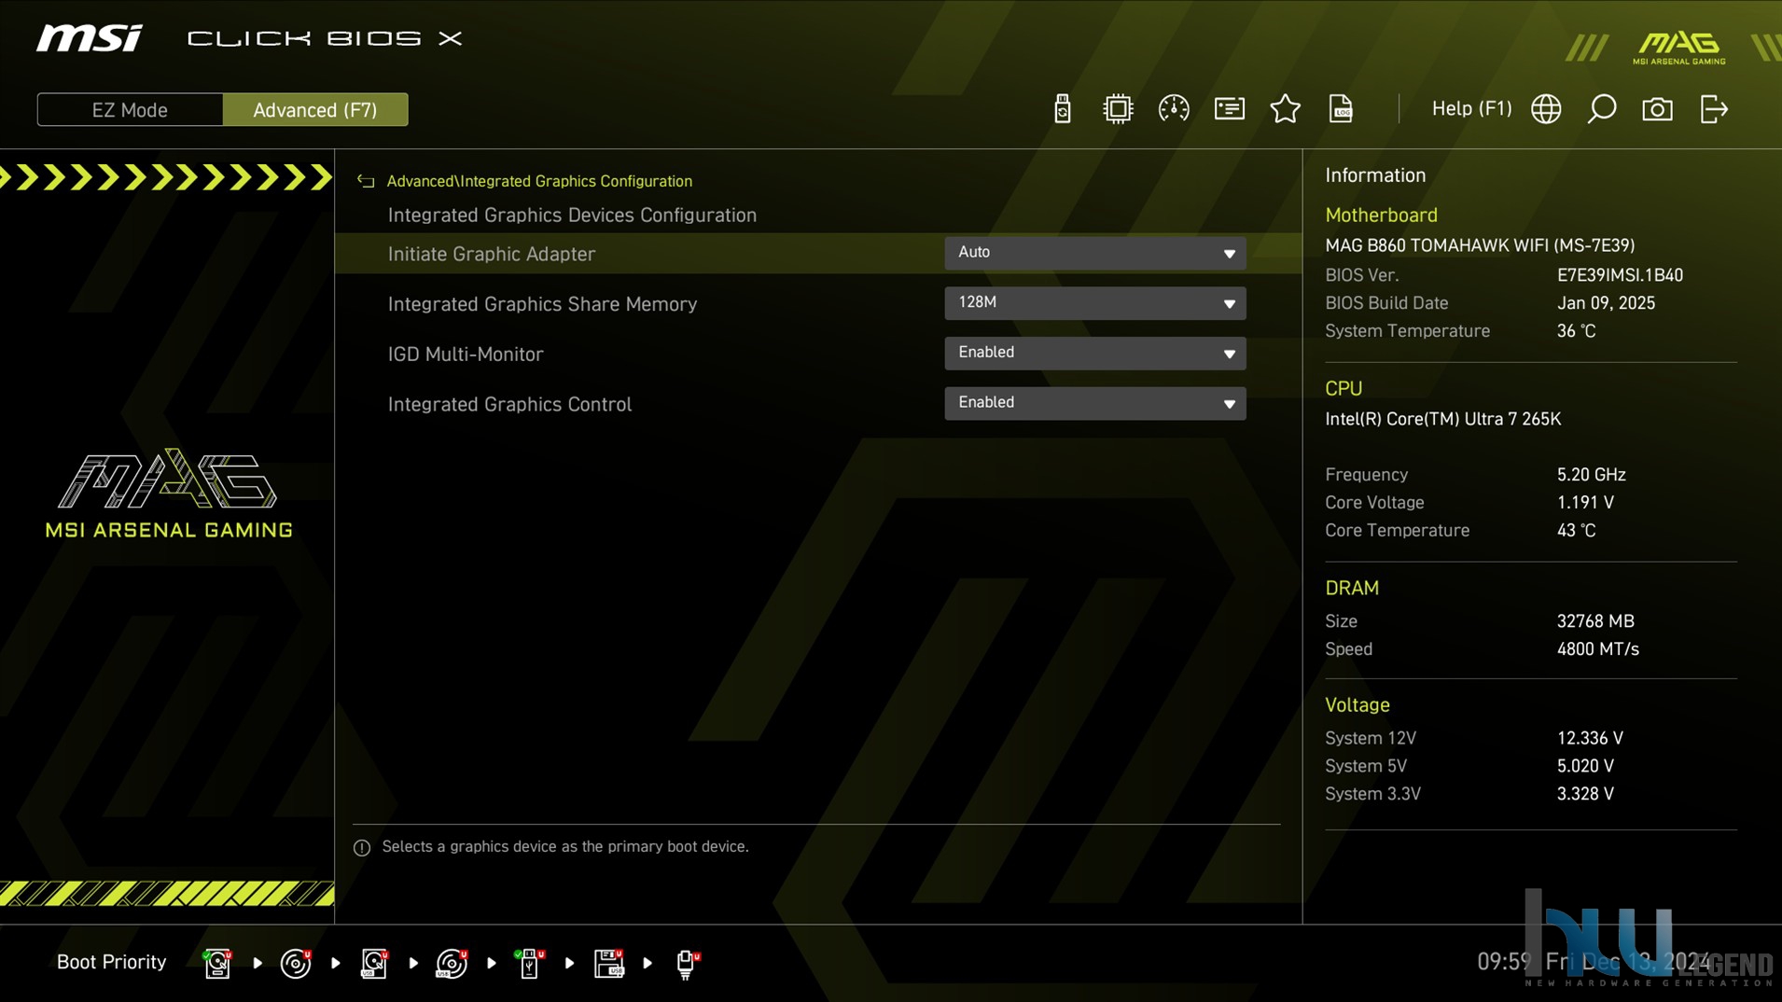Open the language globe icon
This screenshot has height=1002, width=1782.
tap(1546, 109)
